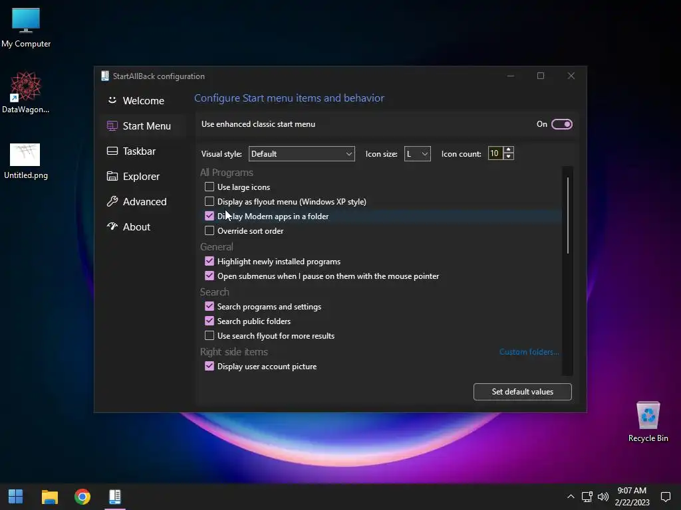Enable Use large icons checkbox
This screenshot has width=681, height=510.
pyautogui.click(x=209, y=187)
